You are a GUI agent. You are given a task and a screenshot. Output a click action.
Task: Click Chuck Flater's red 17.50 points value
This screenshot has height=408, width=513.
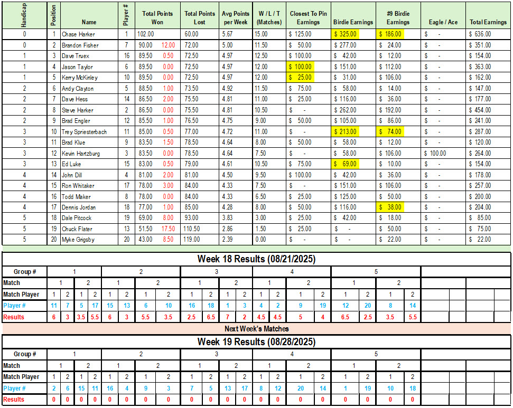click(x=170, y=229)
